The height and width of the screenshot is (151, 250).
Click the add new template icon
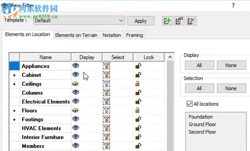tap(167, 21)
